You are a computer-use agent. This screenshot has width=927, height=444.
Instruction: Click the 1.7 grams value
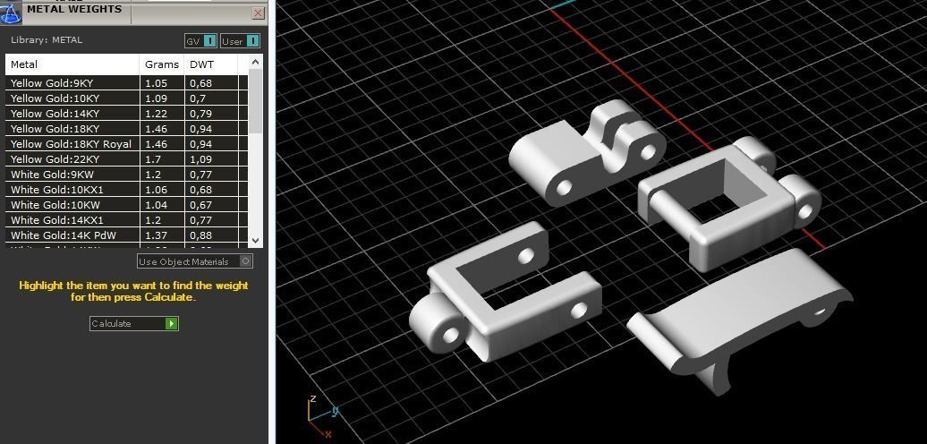coord(152,159)
